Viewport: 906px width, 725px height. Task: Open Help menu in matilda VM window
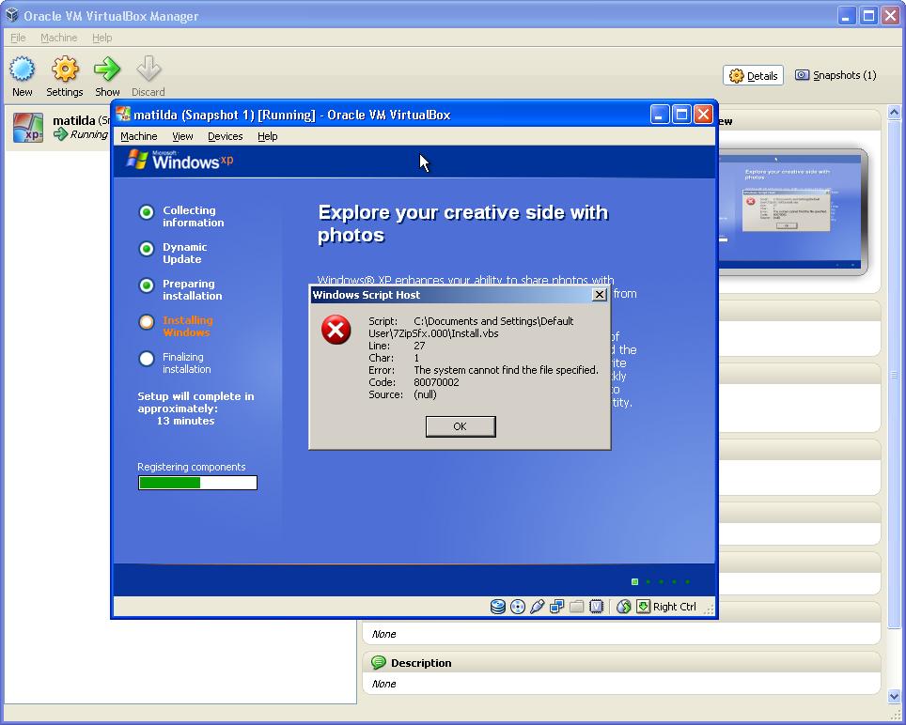coord(268,136)
